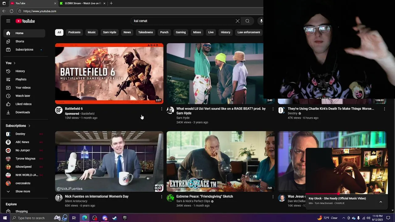Click the magnifier search button
Image resolution: width=395 pixels, height=222 pixels.
pos(247,21)
